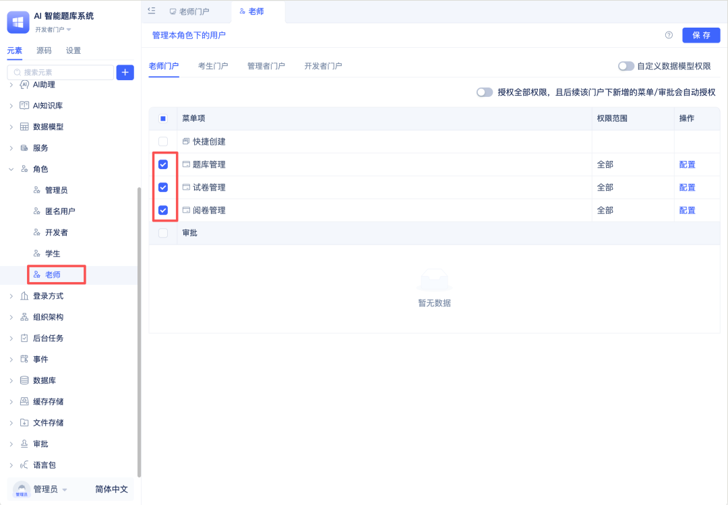728x505 pixels.
Task: Open the 源码 tab in sidebar
Action: tap(44, 50)
